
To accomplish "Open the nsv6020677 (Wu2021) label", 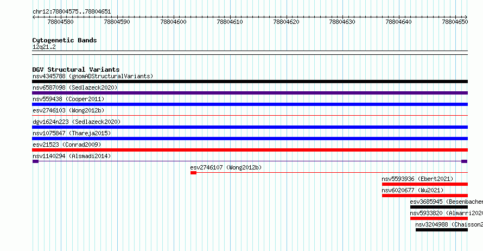I will 412,190.
